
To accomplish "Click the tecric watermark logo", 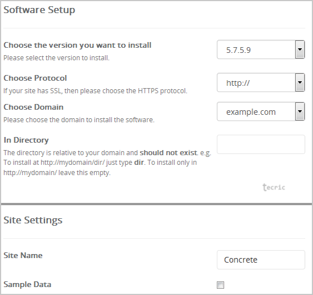I will pyautogui.click(x=274, y=188).
